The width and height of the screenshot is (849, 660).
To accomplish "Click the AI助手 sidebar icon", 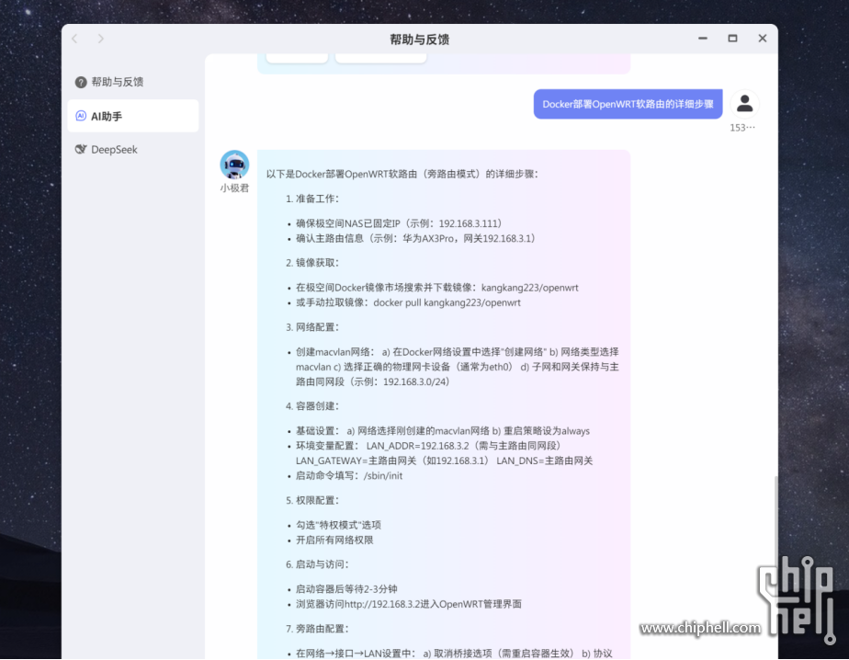I will (81, 116).
